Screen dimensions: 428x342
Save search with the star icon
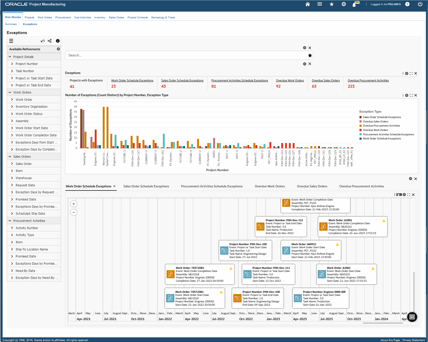tap(310, 55)
